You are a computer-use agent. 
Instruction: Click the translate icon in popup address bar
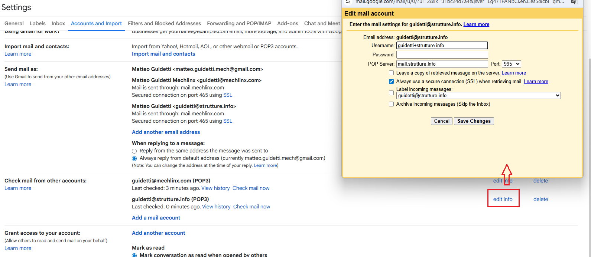coord(574,2)
